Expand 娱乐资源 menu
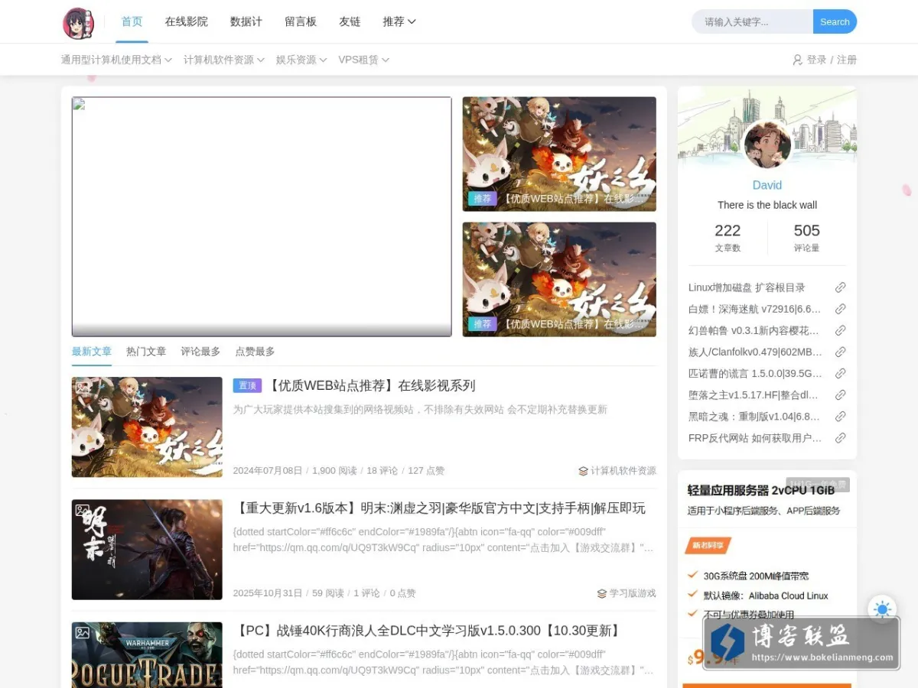This screenshot has width=918, height=688. click(301, 60)
